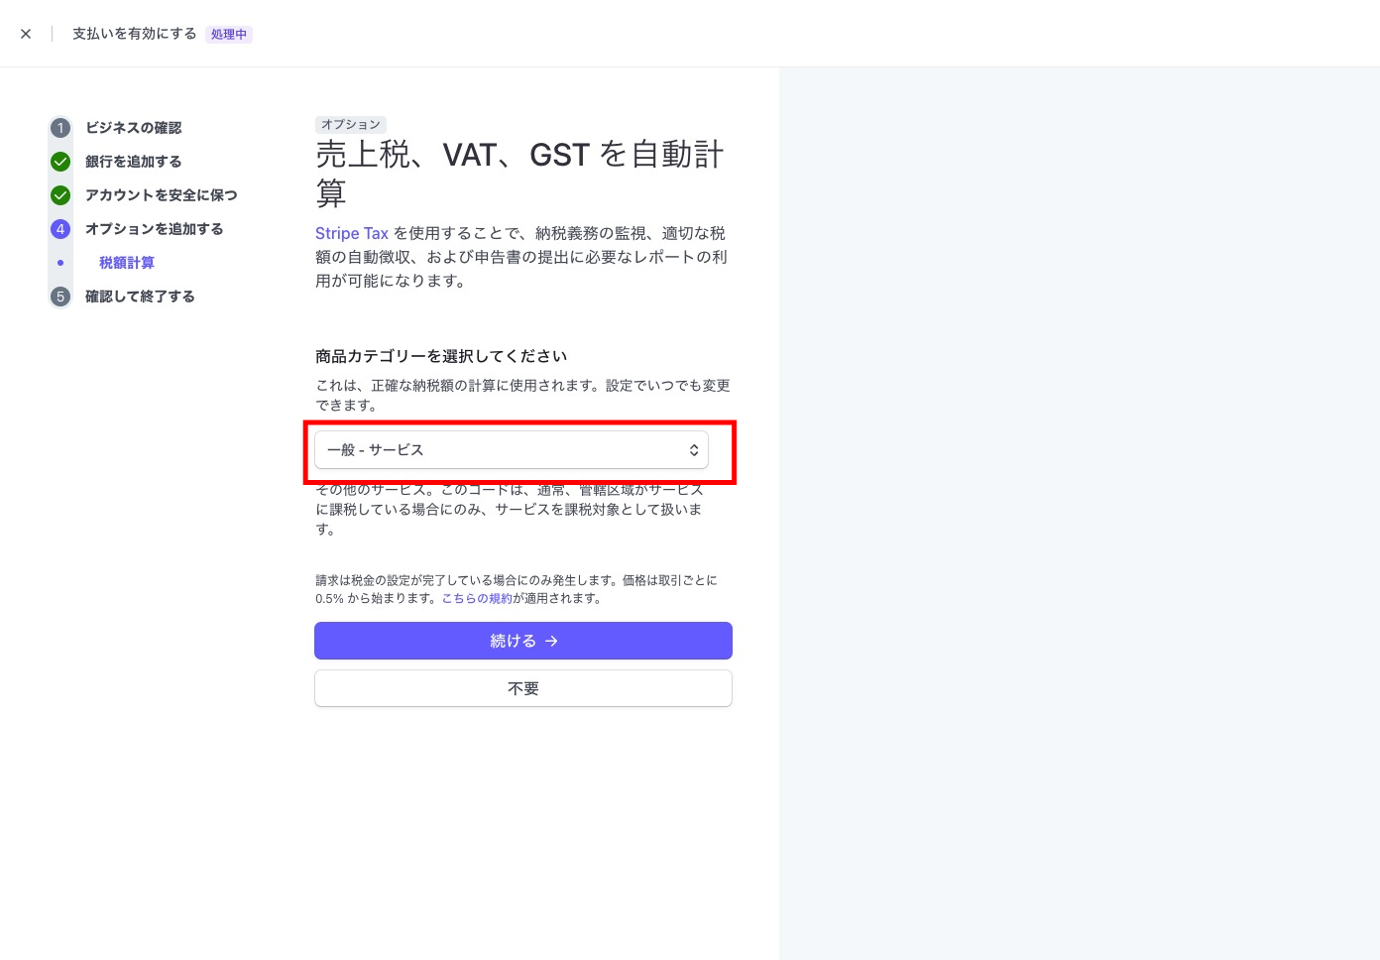
Task: Click the step 4 number circle icon
Action: [60, 229]
